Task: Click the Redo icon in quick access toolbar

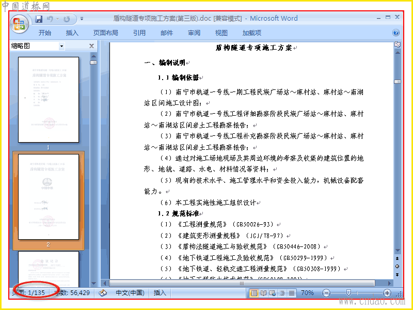Action: click(67, 19)
